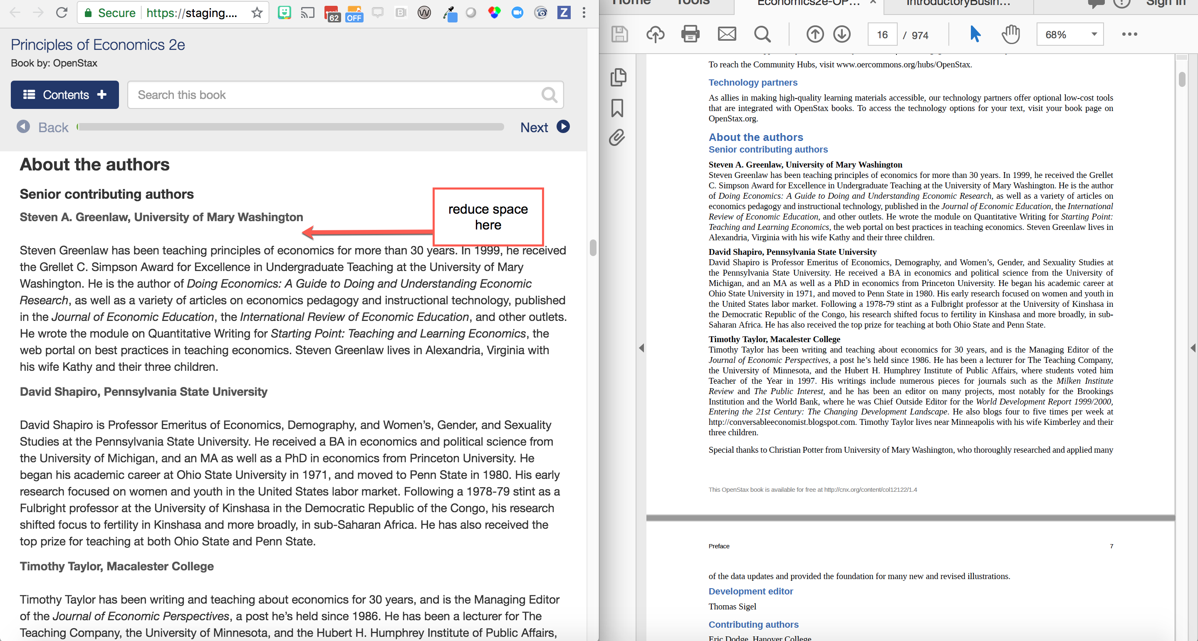Save the PDF file
Image resolution: width=1198 pixels, height=641 pixels.
619,34
